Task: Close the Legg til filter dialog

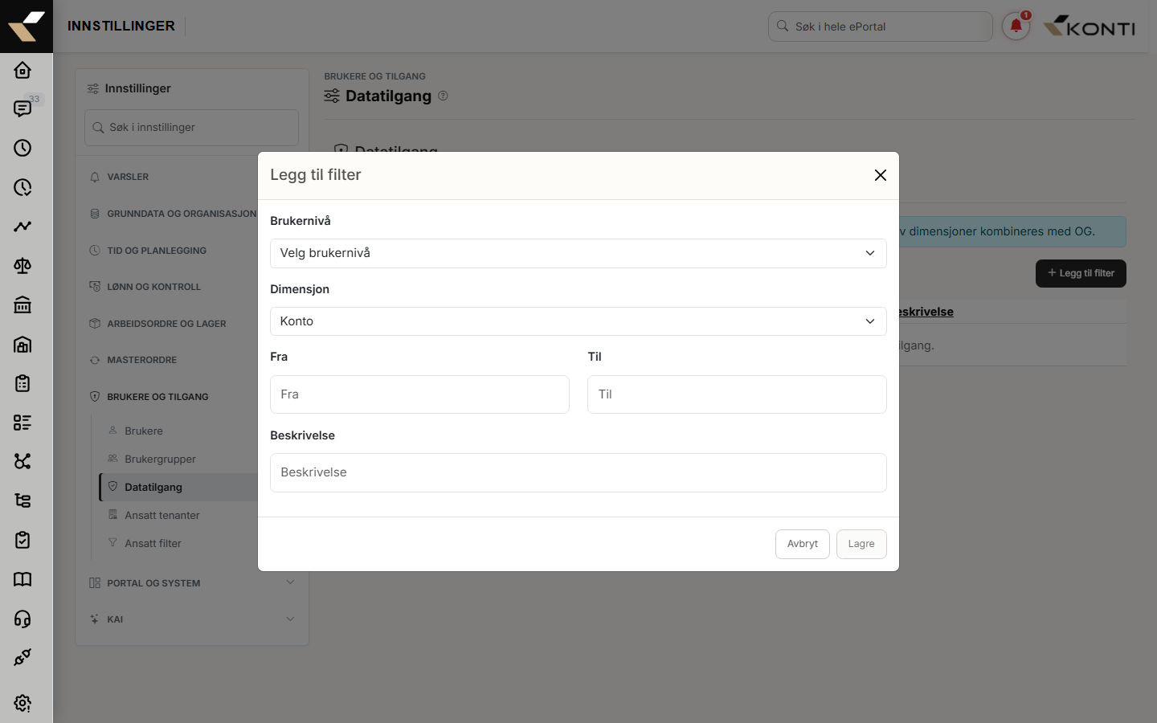Action: [881, 175]
